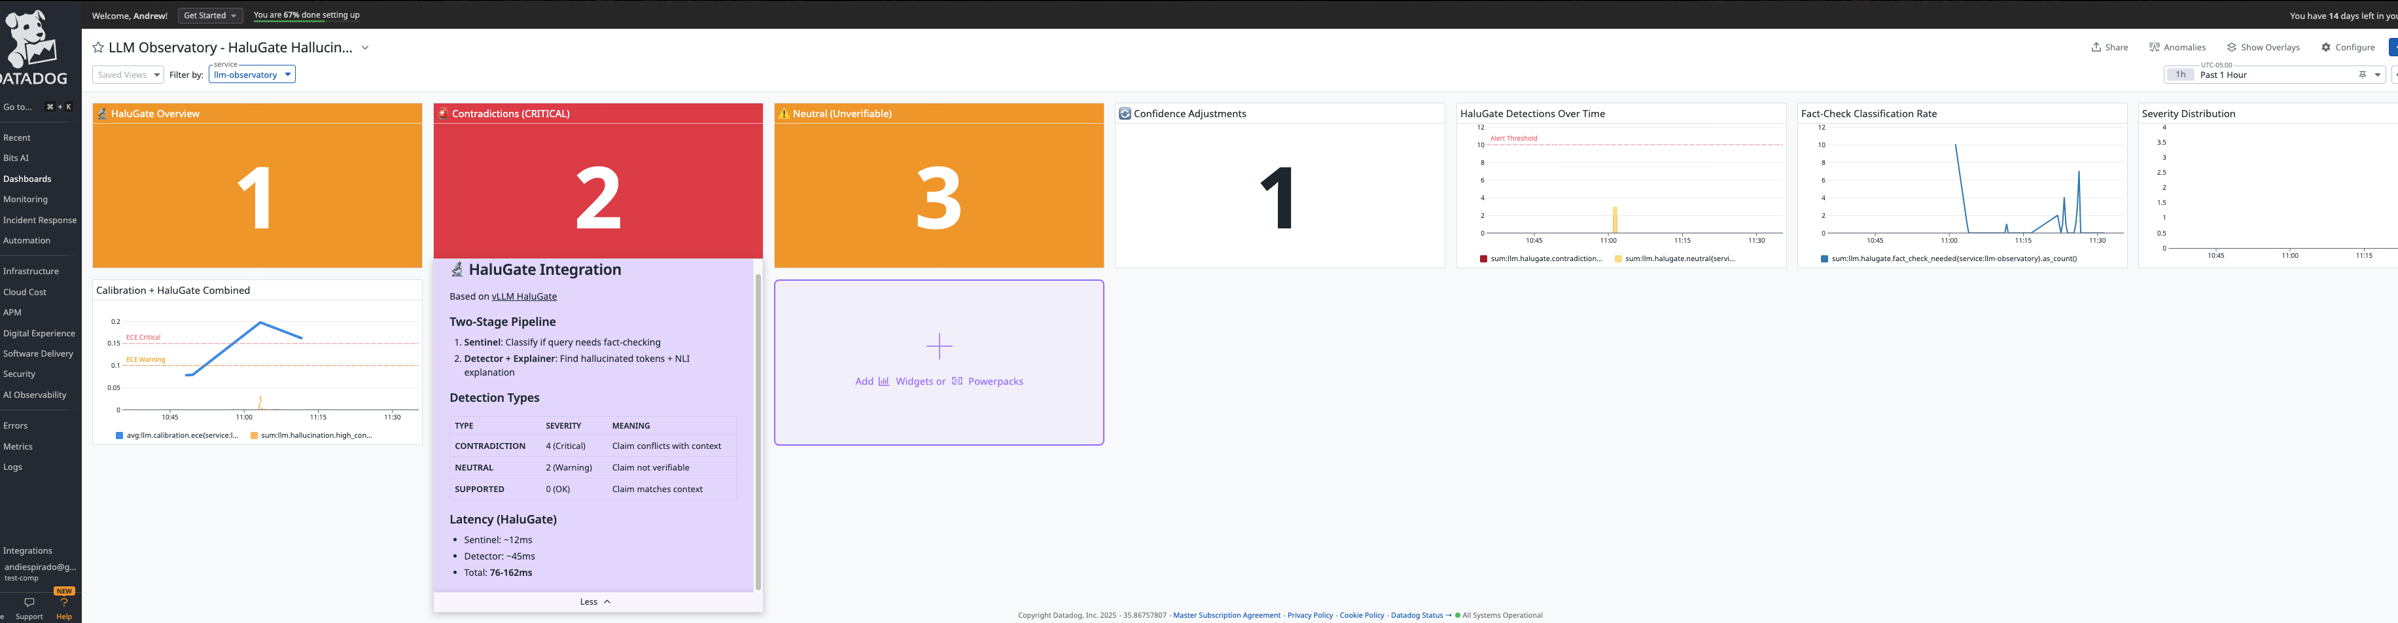The width and height of the screenshot is (2398, 623).
Task: Follow the vLLM HaluGate link
Action: pyautogui.click(x=524, y=297)
